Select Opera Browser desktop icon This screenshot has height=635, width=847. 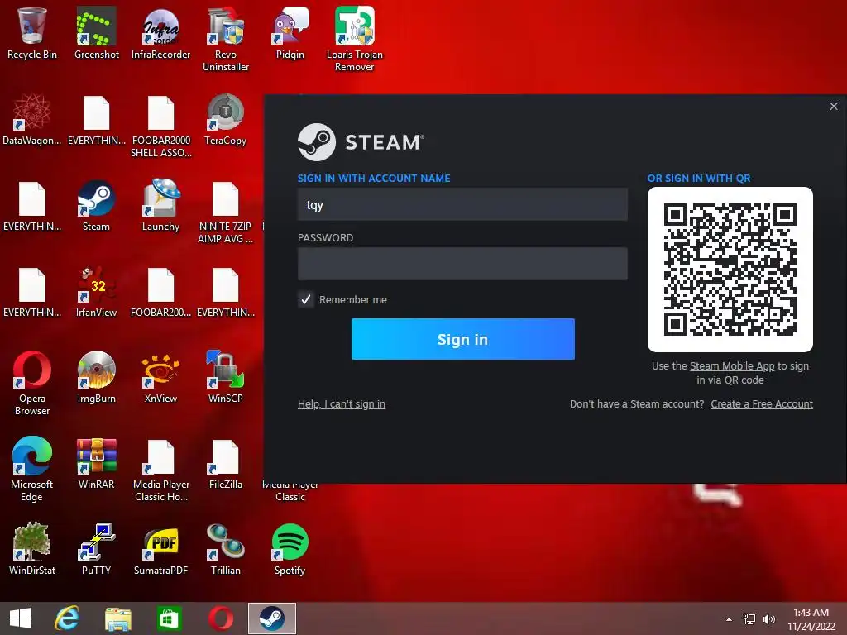point(32,384)
